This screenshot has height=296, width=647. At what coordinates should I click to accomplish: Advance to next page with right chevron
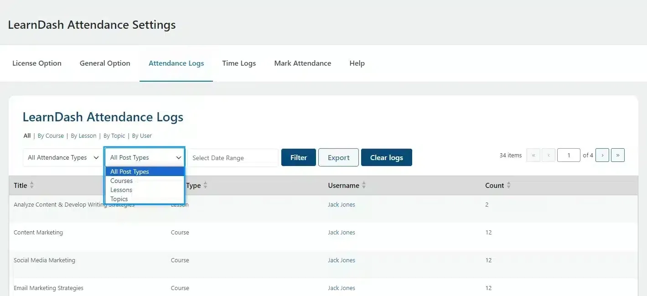coord(602,155)
